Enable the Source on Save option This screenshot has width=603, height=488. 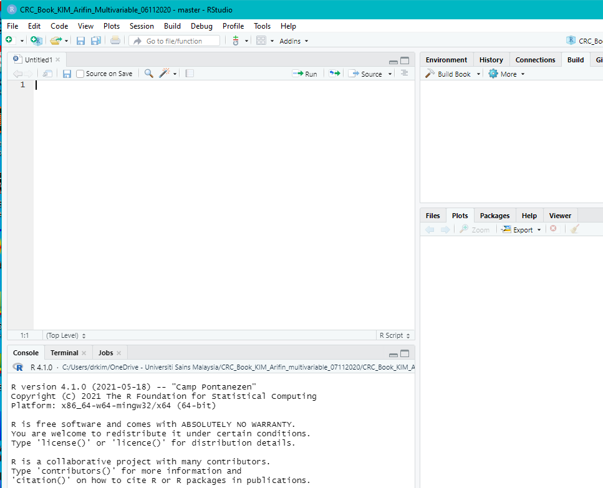tap(80, 73)
